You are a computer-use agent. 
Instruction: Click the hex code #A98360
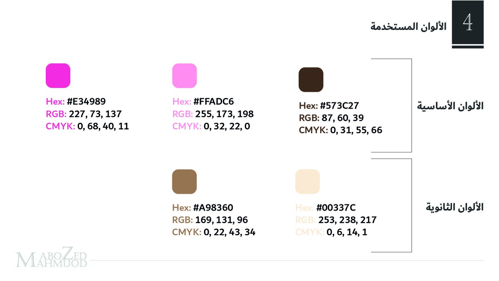click(213, 208)
